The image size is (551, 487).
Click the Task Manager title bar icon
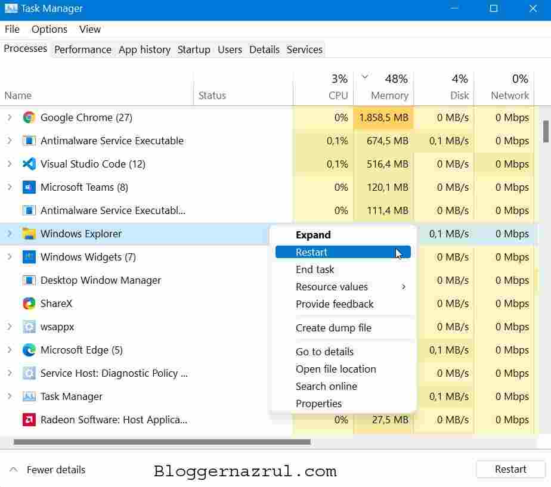11,8
